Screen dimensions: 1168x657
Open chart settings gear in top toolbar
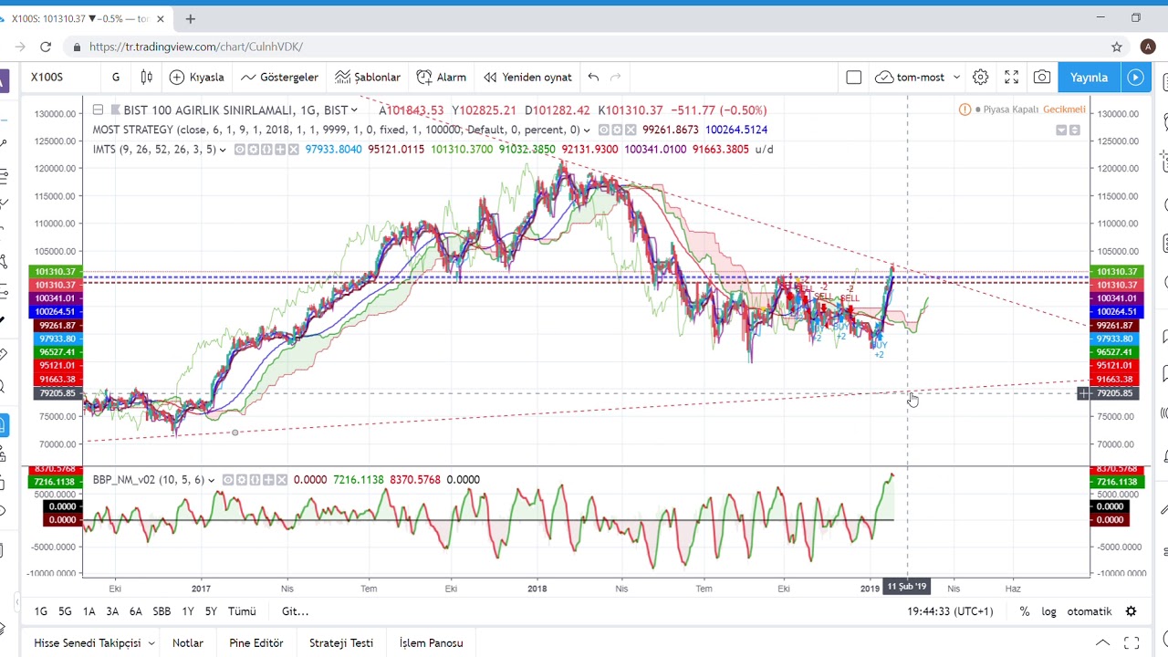click(x=980, y=78)
